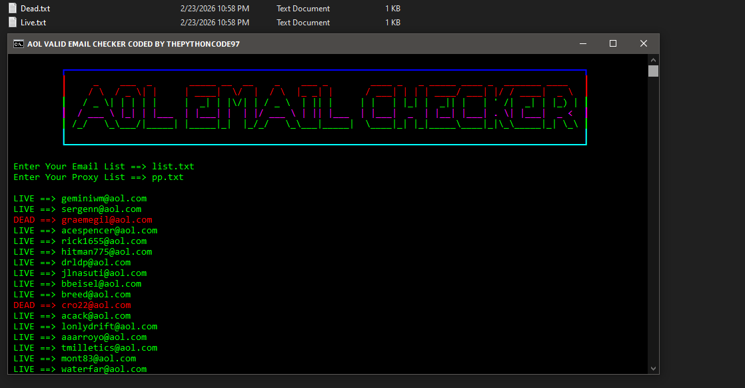The height and width of the screenshot is (388, 745).
Task: Click the AOL VALID EMAIL CHECKER title text
Action: (133, 44)
